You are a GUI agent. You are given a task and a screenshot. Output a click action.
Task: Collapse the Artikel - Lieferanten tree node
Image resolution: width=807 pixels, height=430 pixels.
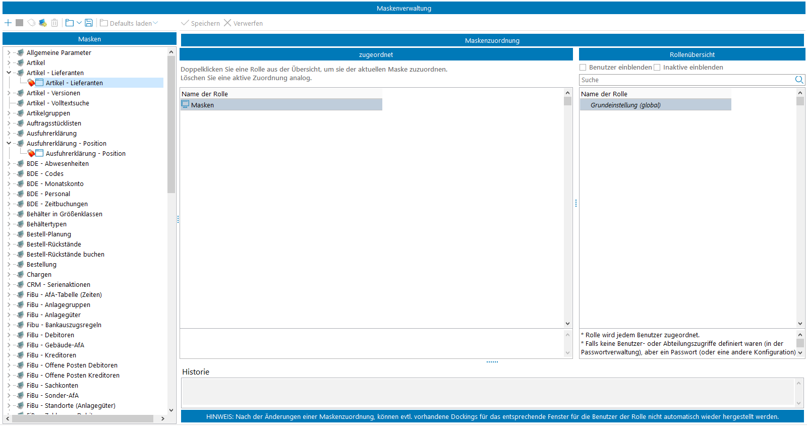pyautogui.click(x=9, y=73)
